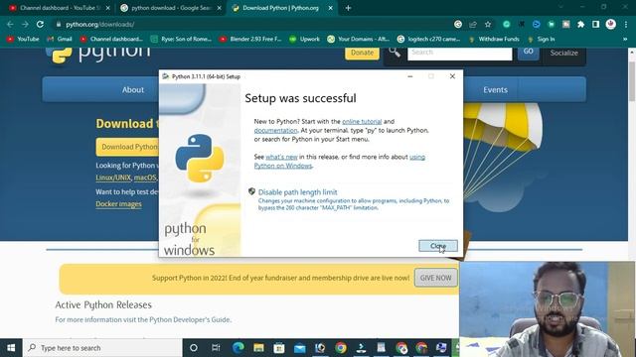Open the Extensions puzzle icon
The height and width of the screenshot is (357, 636).
point(580,24)
